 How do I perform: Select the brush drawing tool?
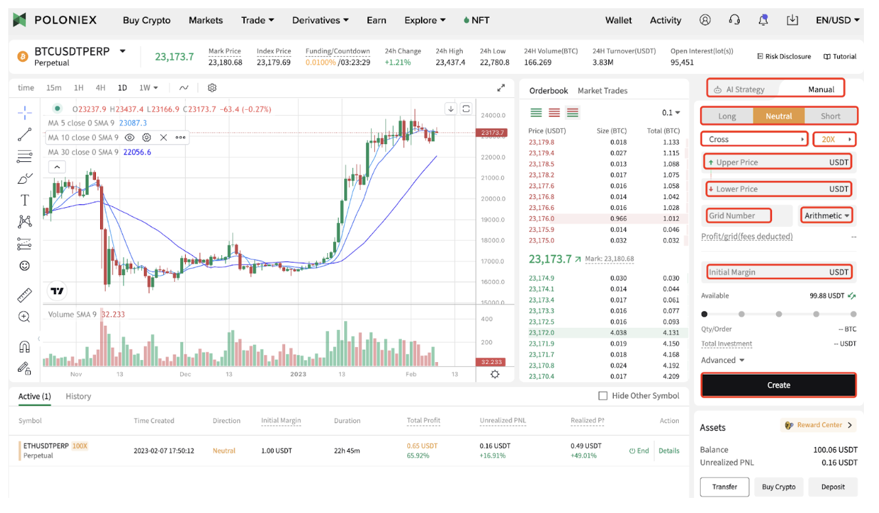25,178
